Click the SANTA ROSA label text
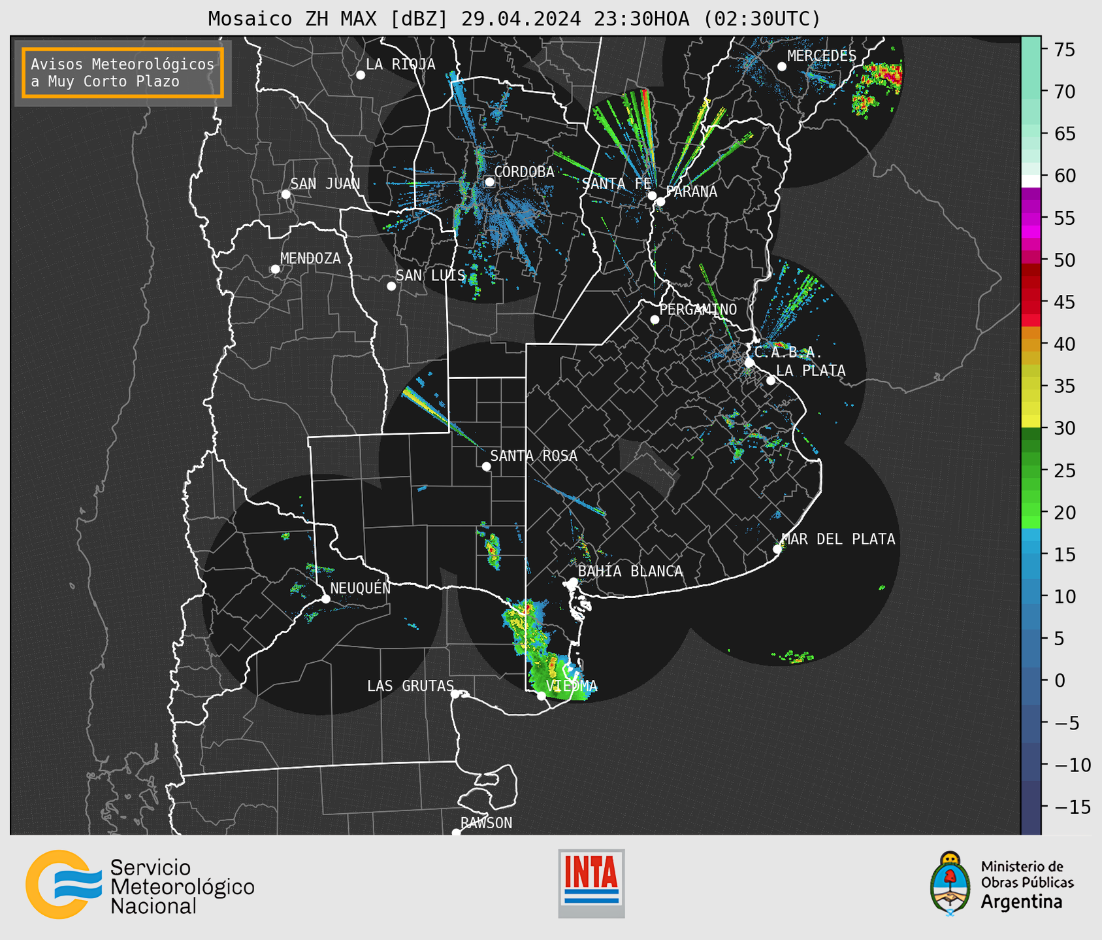This screenshot has width=1102, height=940. tap(534, 456)
